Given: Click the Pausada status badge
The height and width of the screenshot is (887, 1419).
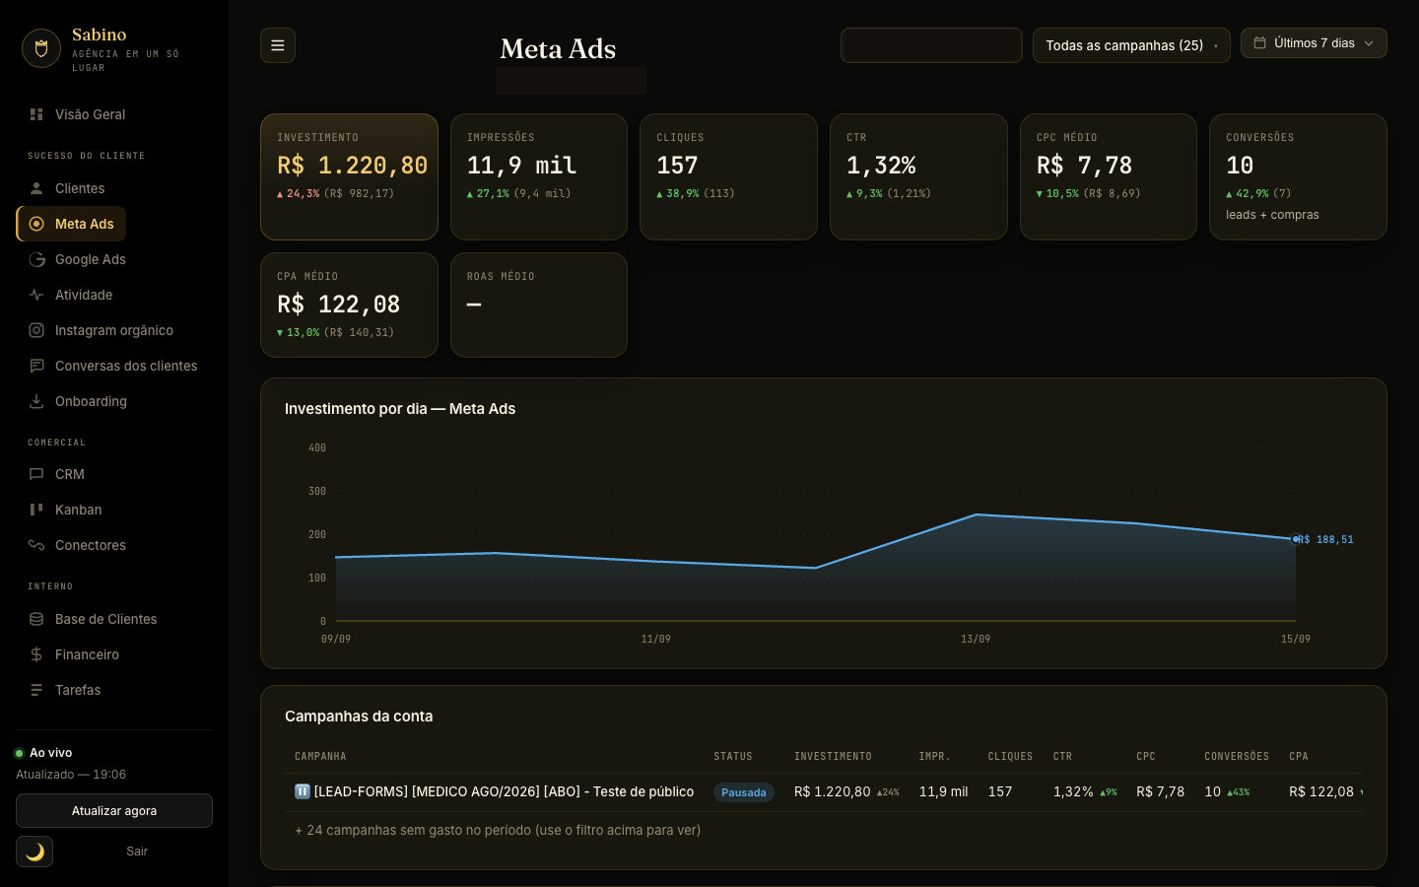Looking at the screenshot, I should (x=744, y=792).
